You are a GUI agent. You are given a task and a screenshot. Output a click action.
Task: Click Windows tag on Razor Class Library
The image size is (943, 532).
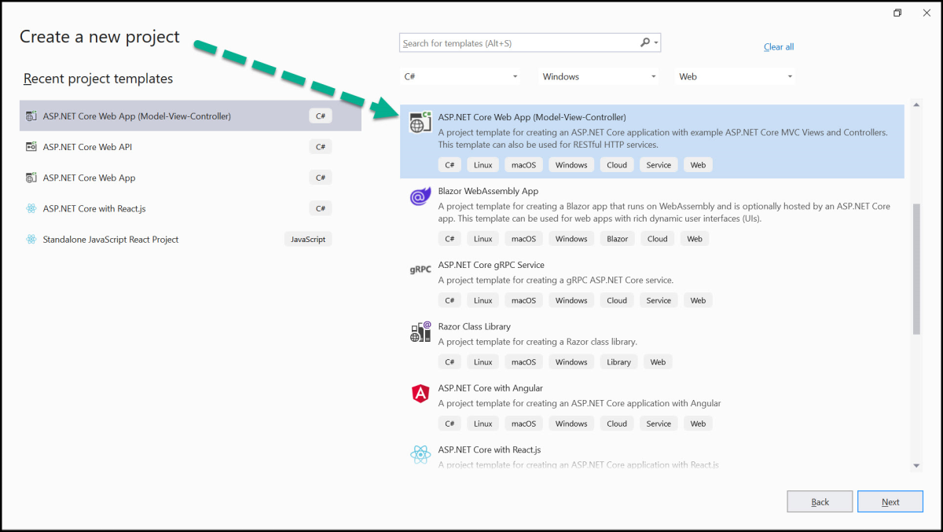tap(571, 362)
